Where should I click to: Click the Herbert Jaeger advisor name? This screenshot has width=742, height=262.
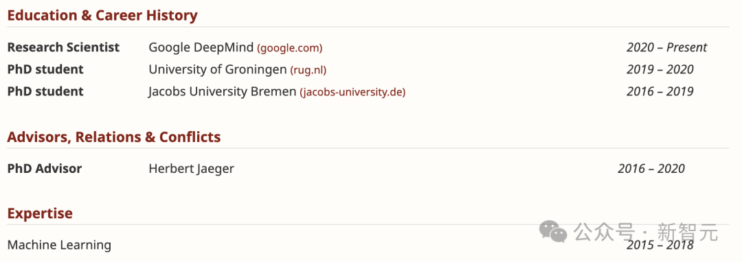coord(191,169)
